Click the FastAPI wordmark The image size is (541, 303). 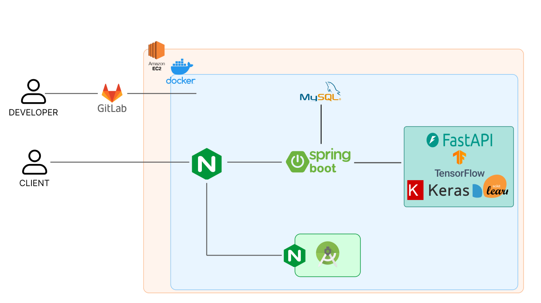467,140
